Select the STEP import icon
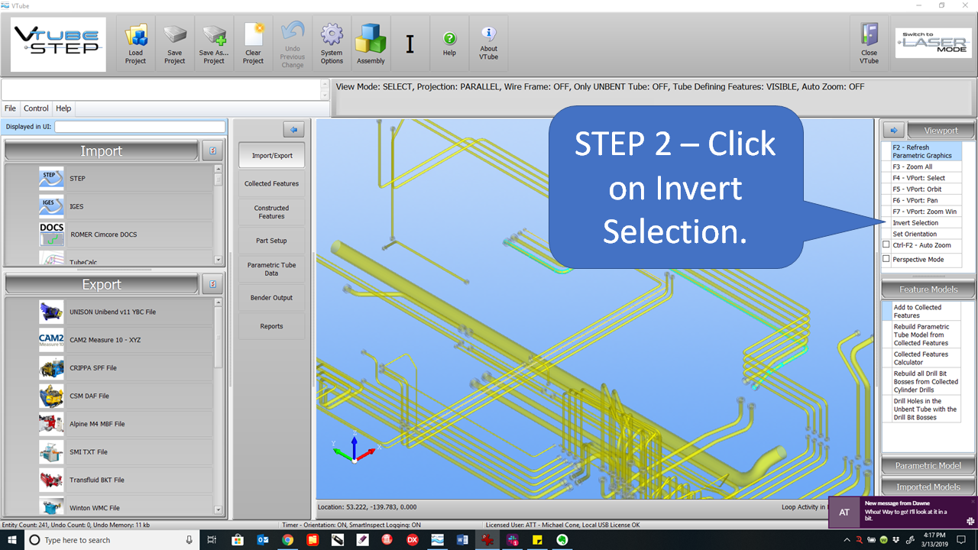The image size is (978, 550). pyautogui.click(x=51, y=179)
